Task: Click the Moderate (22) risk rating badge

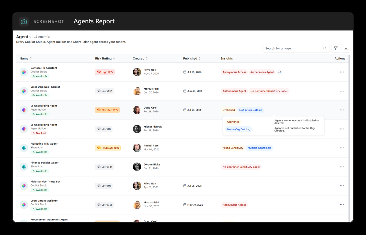Action: tap(108, 148)
